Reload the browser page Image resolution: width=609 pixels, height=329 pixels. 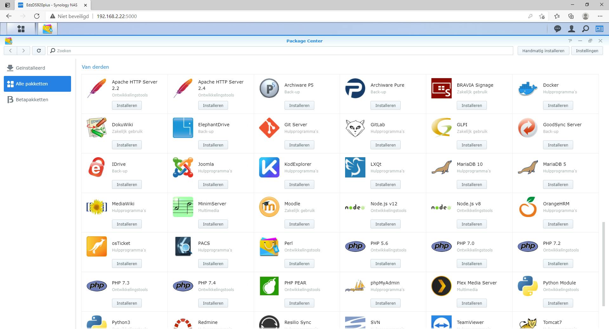pos(37,16)
